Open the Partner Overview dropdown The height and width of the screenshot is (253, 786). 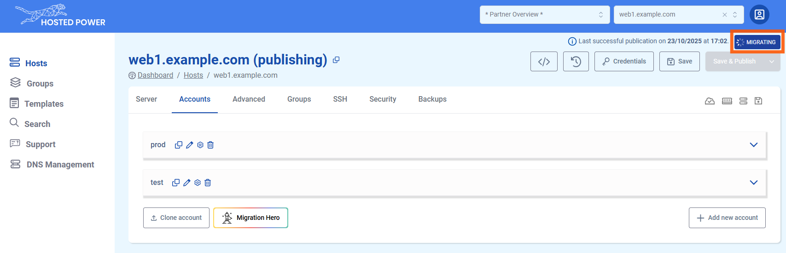(x=544, y=15)
